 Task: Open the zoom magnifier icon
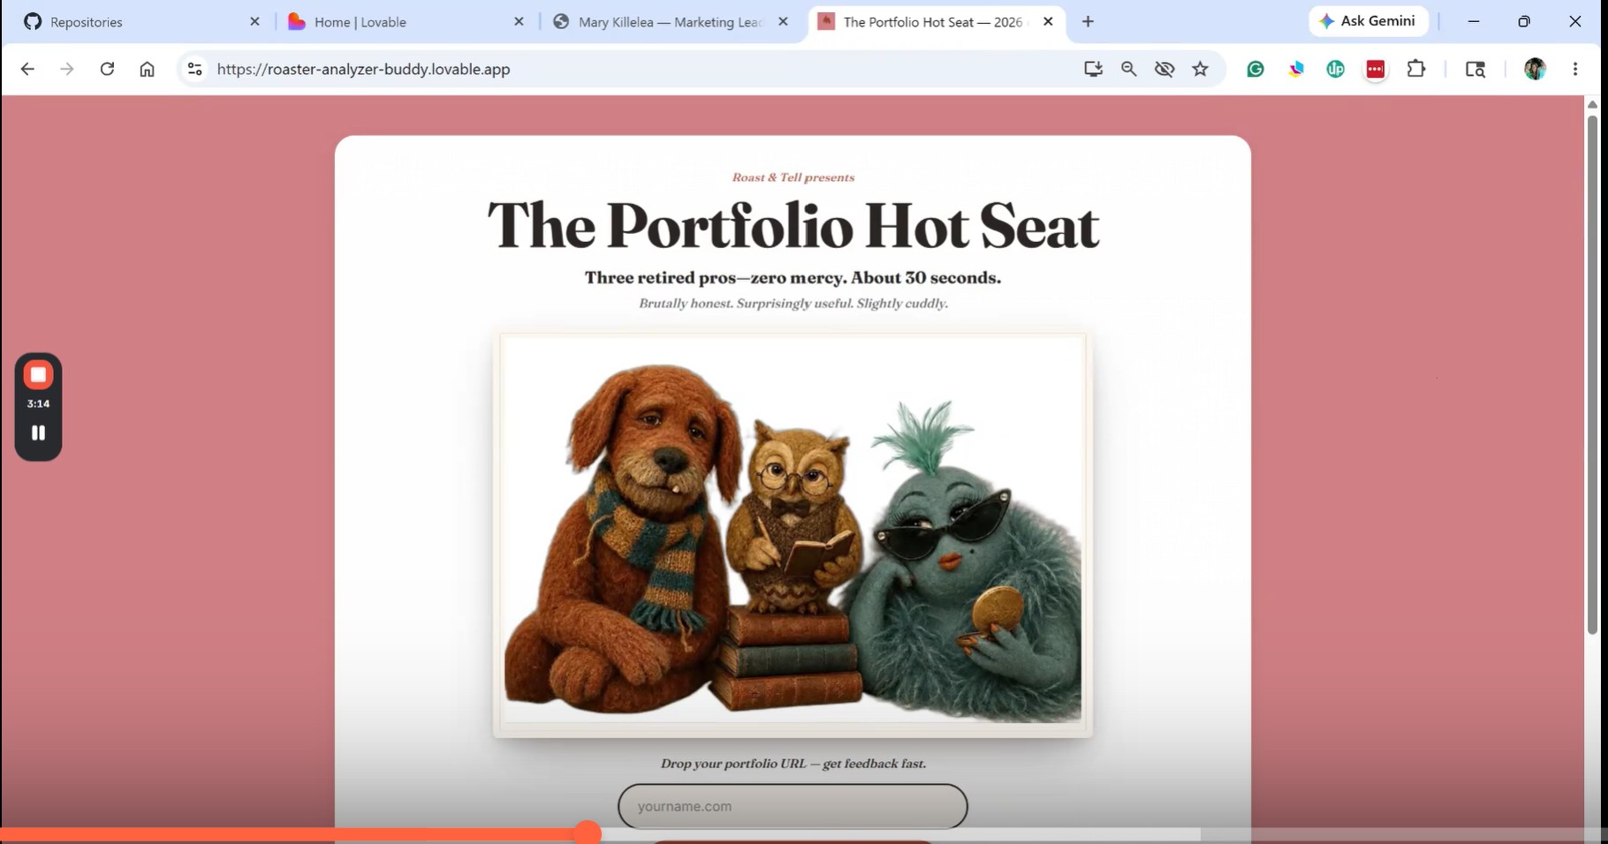coord(1128,69)
